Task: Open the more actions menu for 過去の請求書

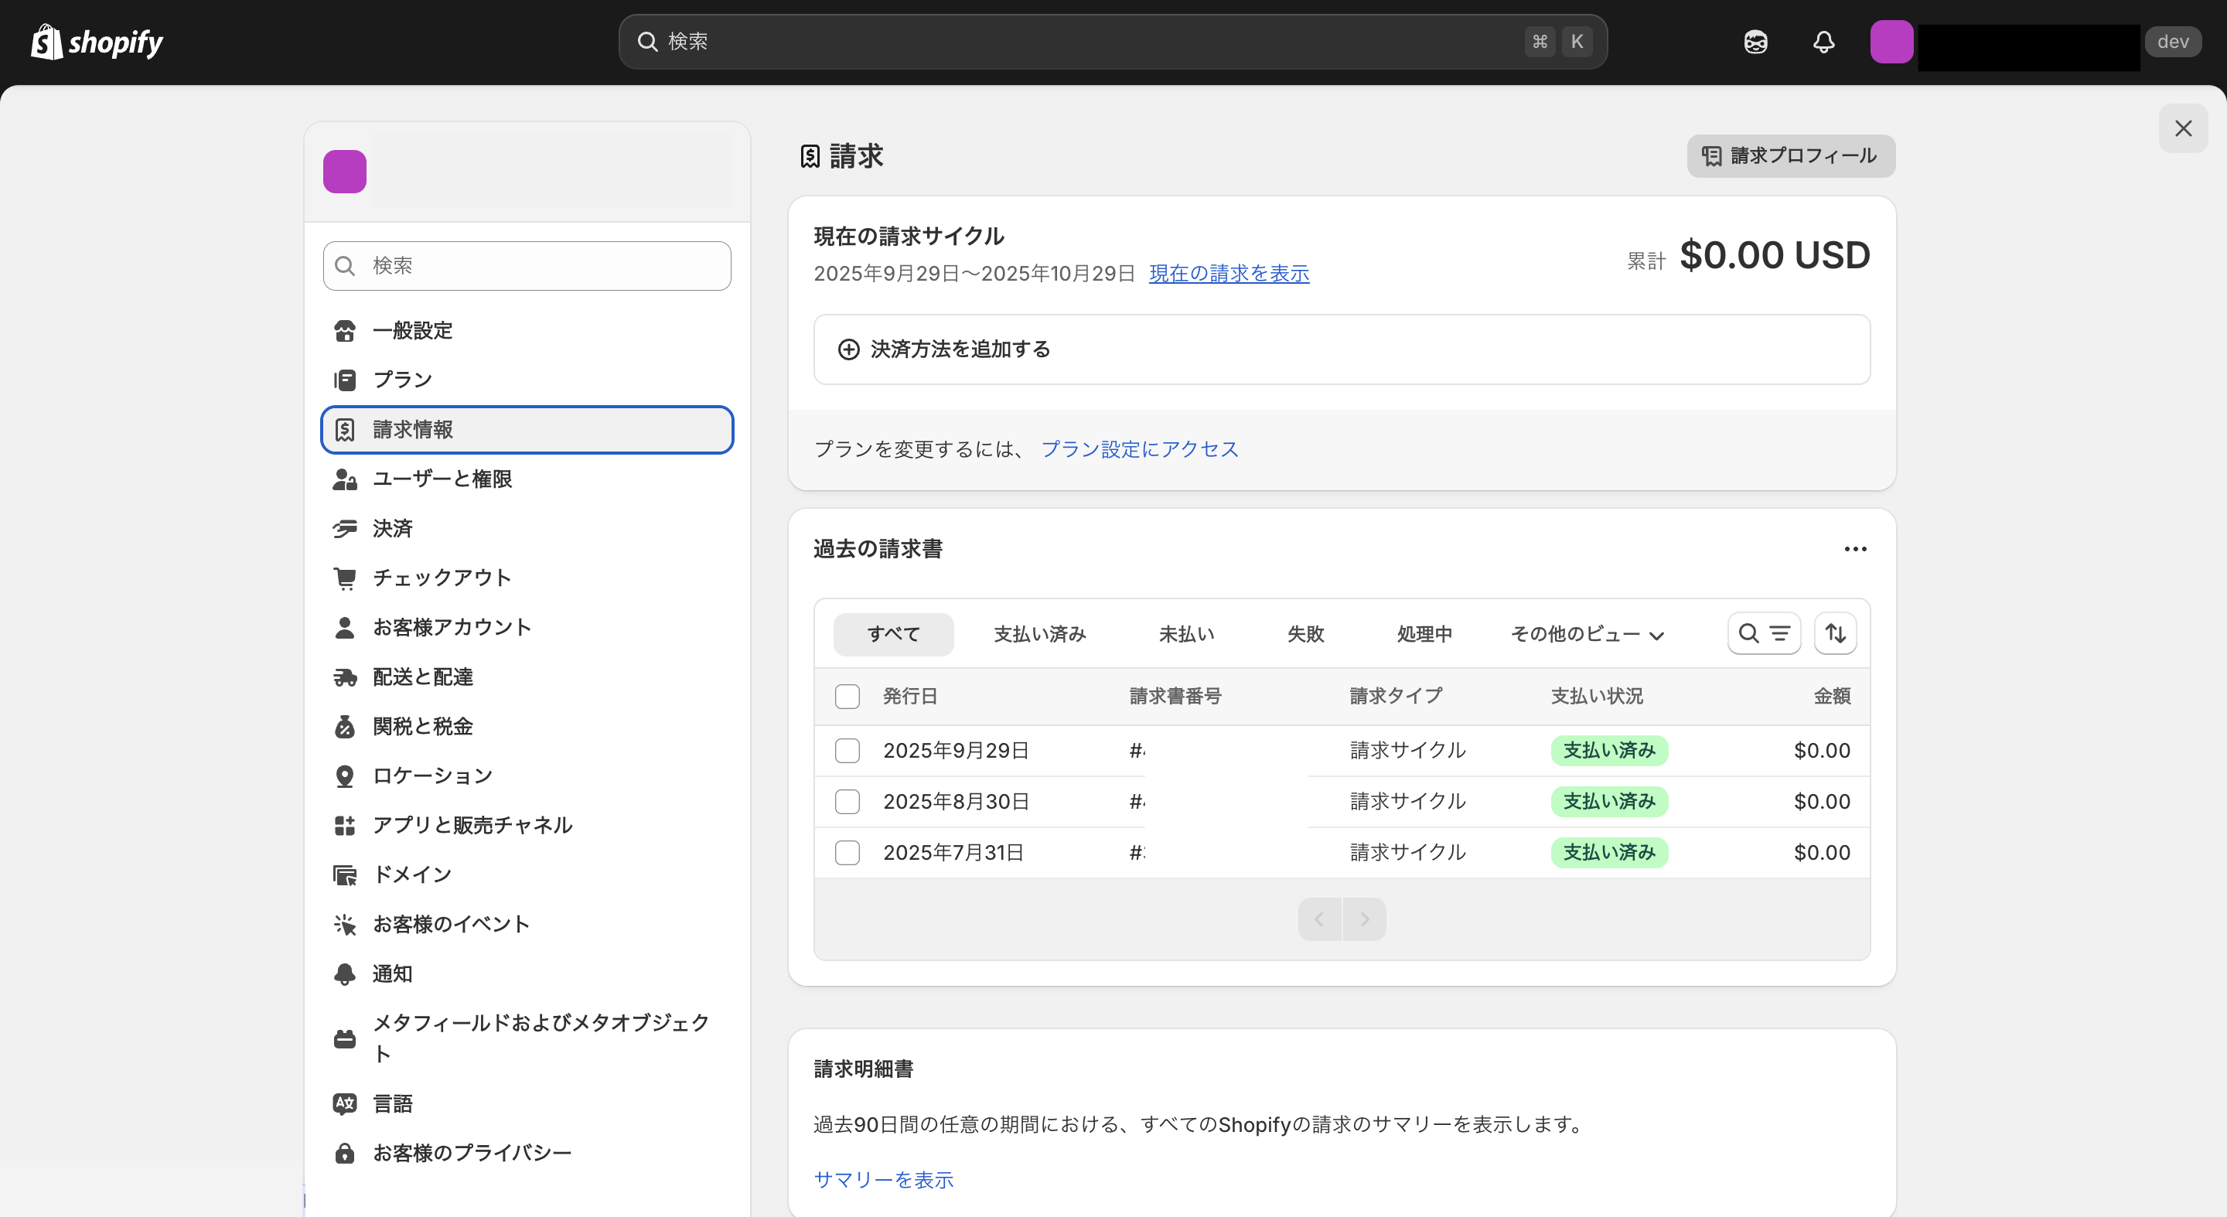Action: 1855,548
